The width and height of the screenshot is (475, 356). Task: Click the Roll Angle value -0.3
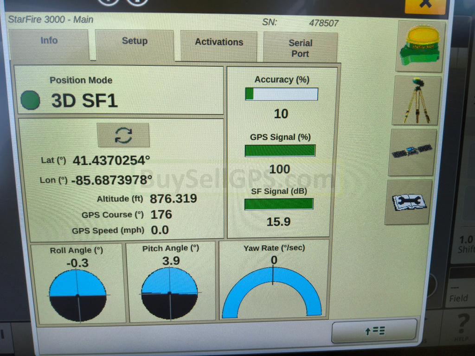[77, 263]
